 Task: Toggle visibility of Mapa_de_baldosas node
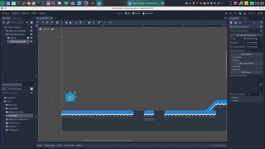click(x=31, y=31)
